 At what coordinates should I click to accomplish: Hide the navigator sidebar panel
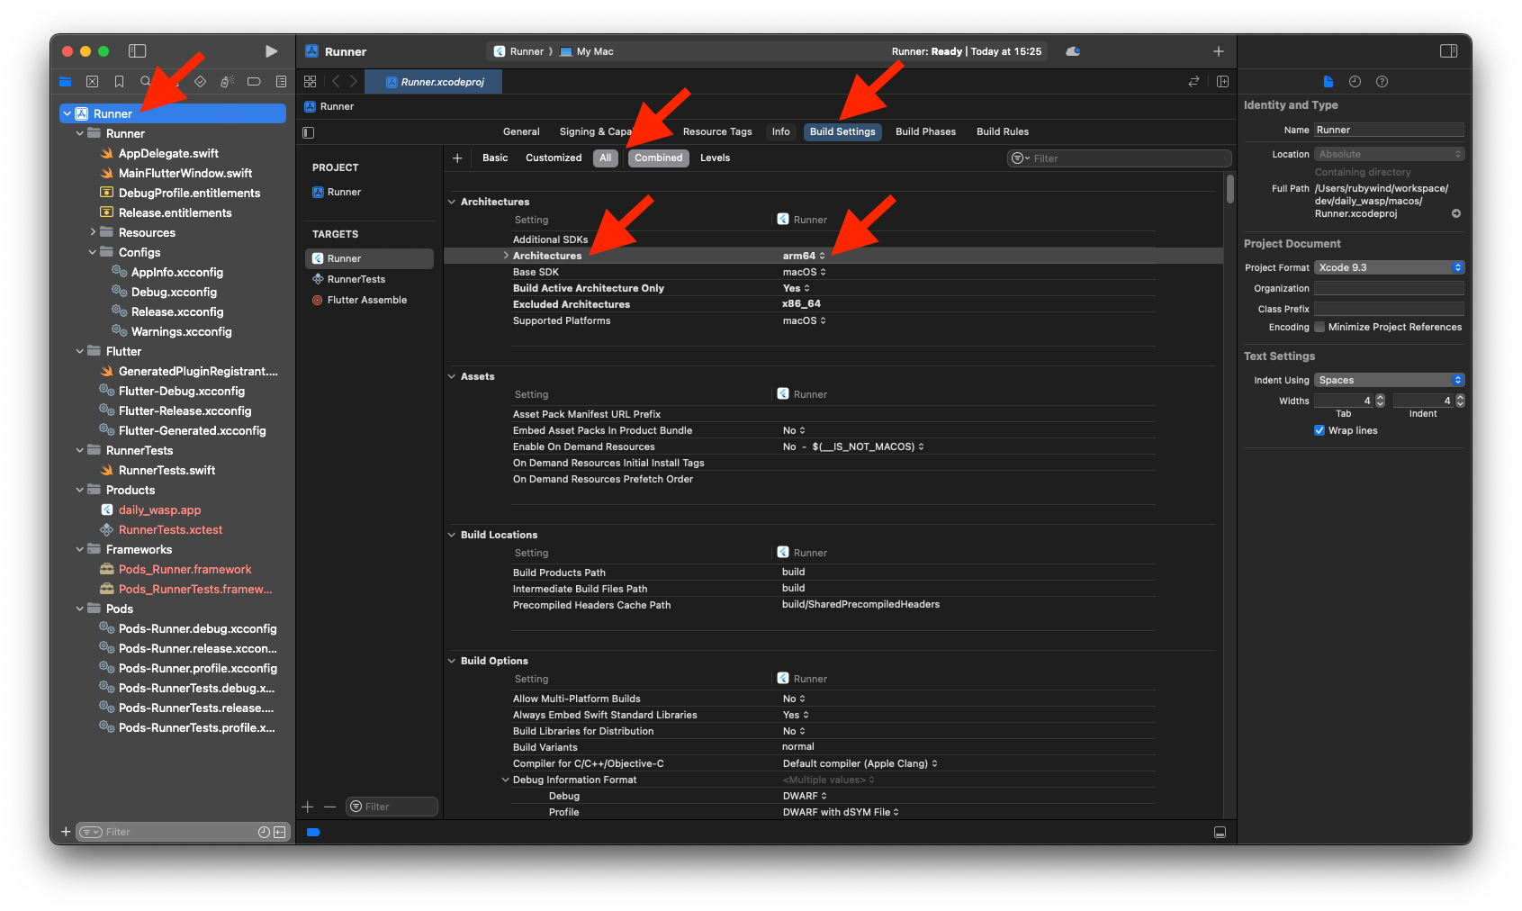[137, 51]
